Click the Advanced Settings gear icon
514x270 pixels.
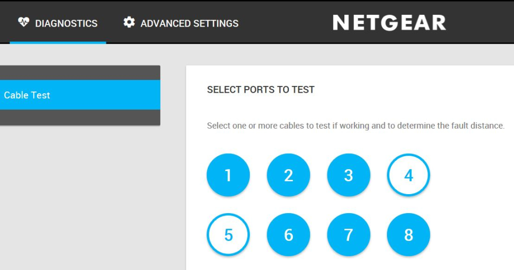129,23
